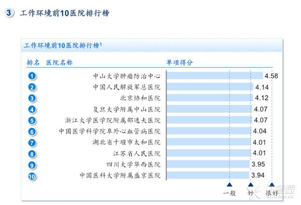Click the 一般 scale label

pyautogui.click(x=230, y=193)
